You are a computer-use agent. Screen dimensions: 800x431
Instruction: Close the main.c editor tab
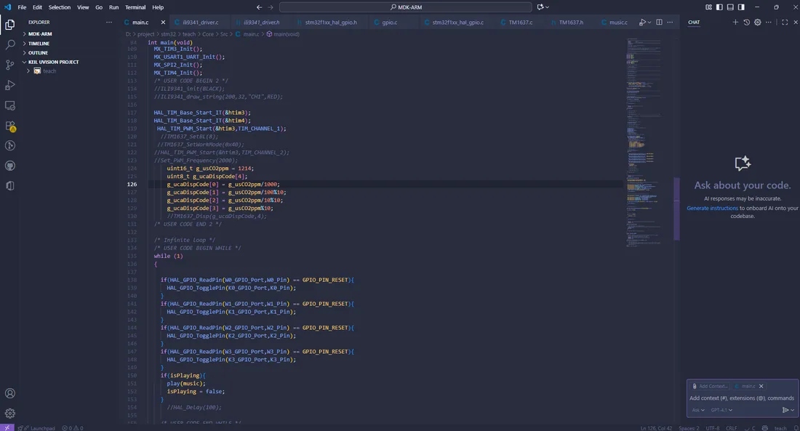[x=163, y=22]
